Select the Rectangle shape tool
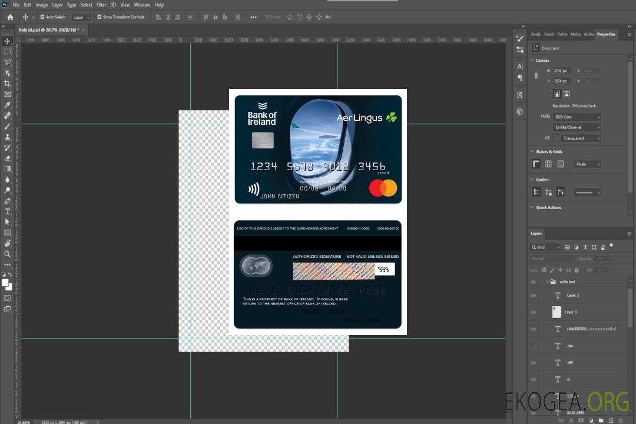Viewport: 636px width, 424px height. (x=7, y=233)
